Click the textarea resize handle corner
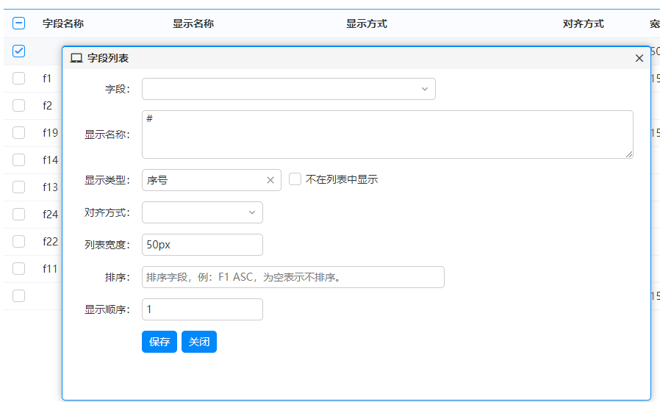The width and height of the screenshot is (660, 402). coord(629,154)
